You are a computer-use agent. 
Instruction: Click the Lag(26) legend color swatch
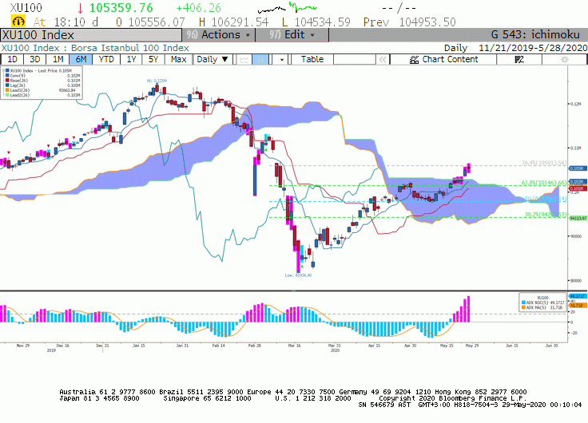[x=7, y=85]
